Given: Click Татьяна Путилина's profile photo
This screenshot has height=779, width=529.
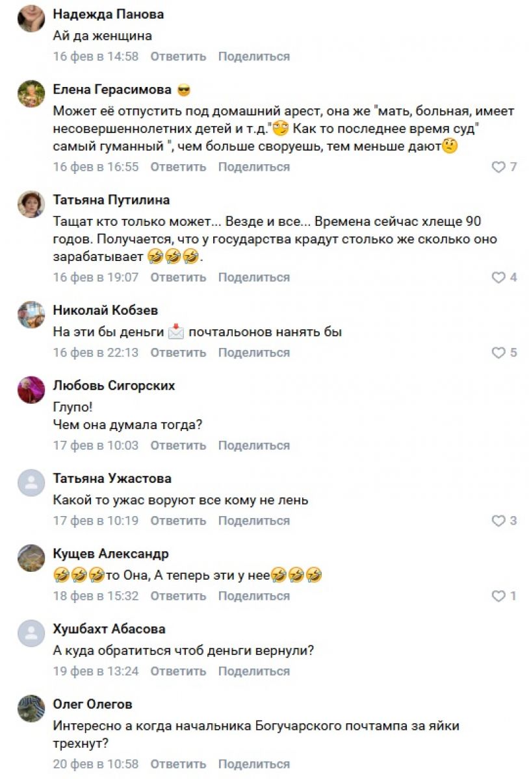Looking at the screenshot, I should coord(31,204).
